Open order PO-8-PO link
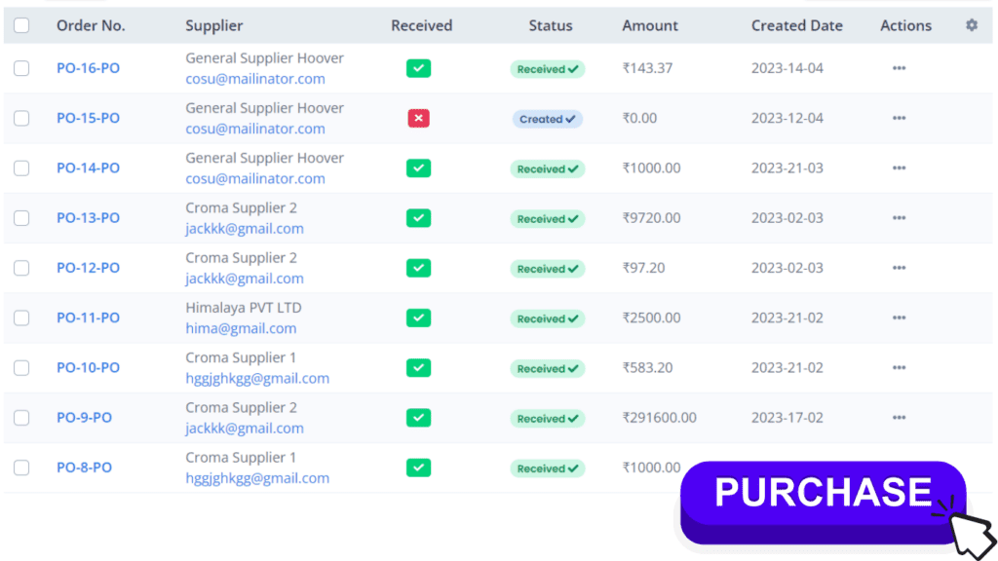The image size is (998, 561). [84, 467]
